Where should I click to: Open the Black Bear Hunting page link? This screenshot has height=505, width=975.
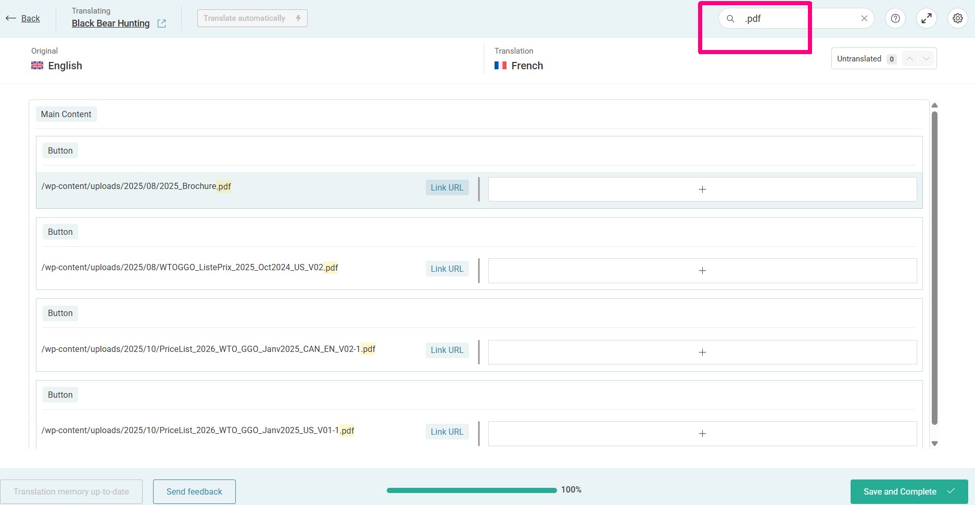(x=110, y=23)
